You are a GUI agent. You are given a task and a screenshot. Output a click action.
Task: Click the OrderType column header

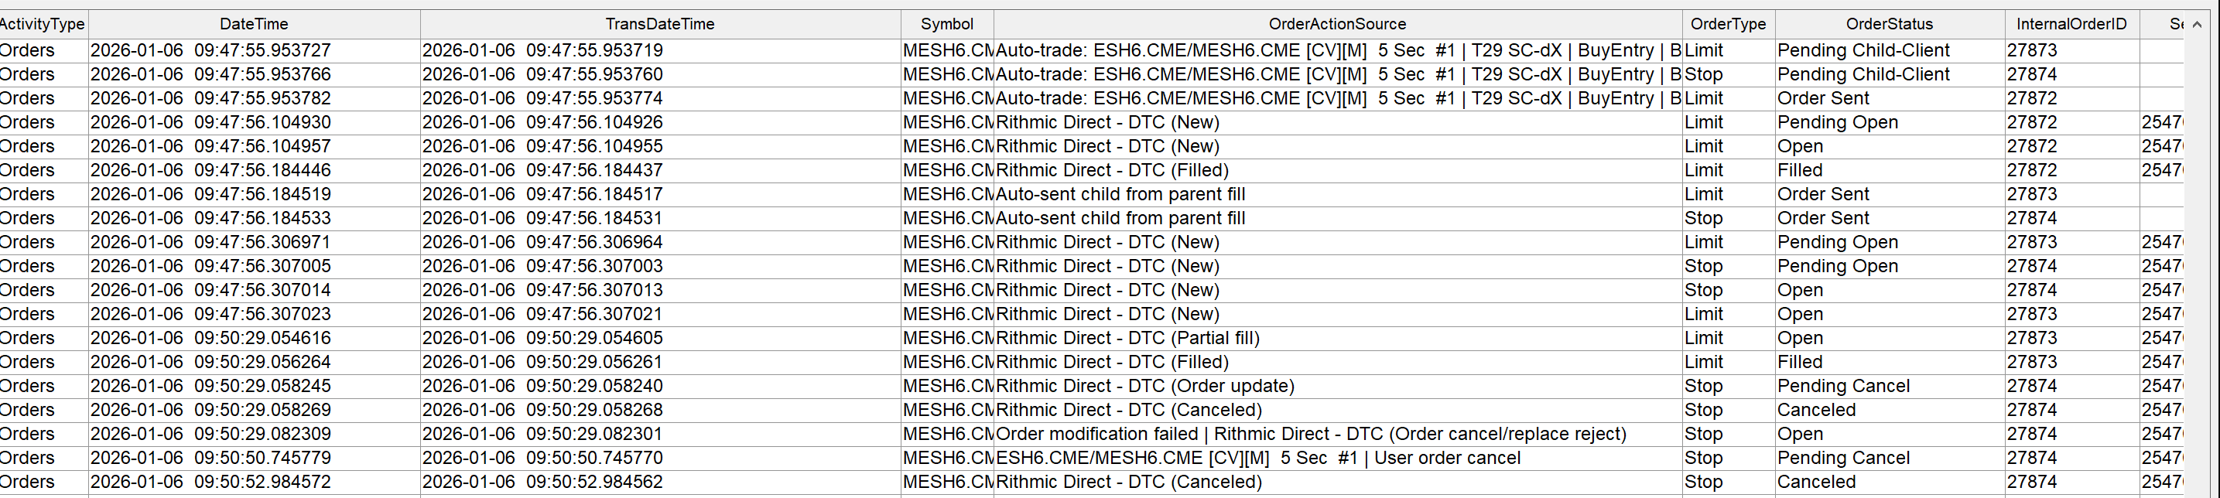[x=1727, y=24]
